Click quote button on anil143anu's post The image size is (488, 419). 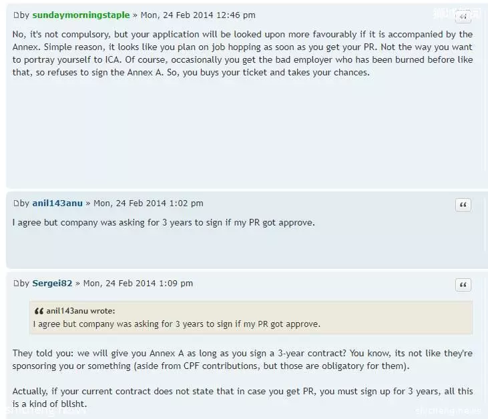(x=463, y=205)
